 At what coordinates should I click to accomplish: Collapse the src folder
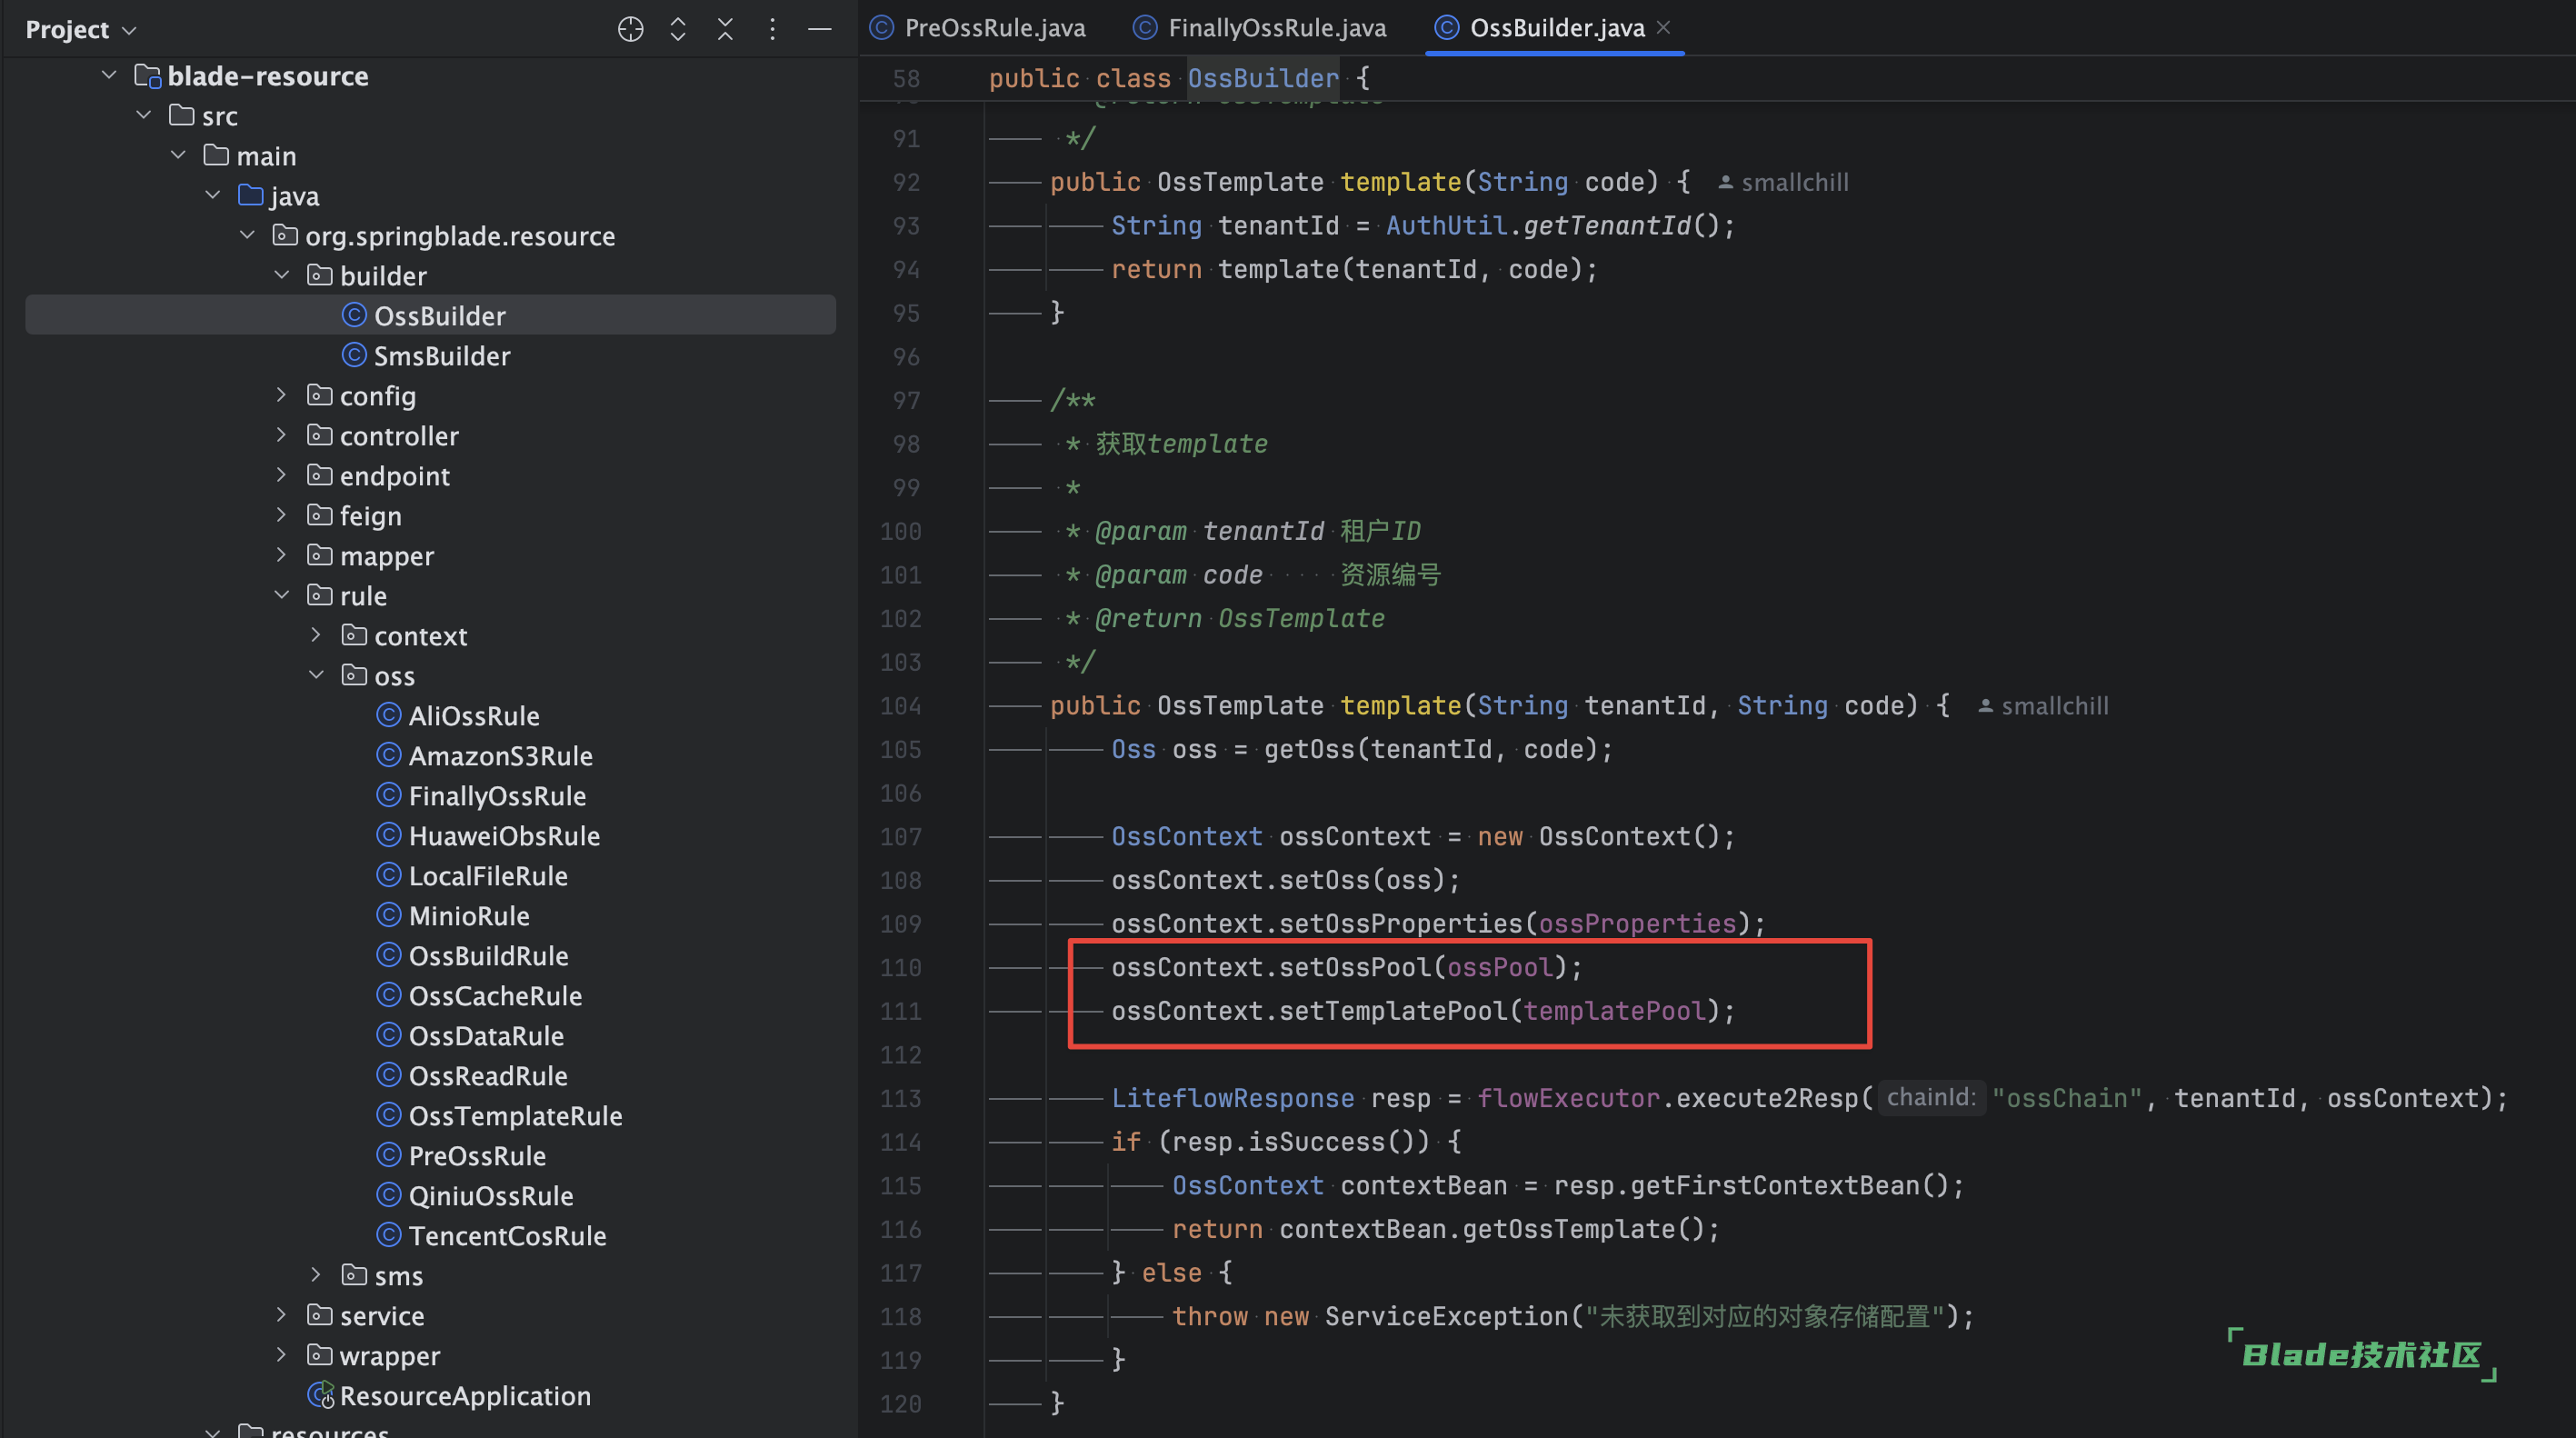[x=144, y=115]
